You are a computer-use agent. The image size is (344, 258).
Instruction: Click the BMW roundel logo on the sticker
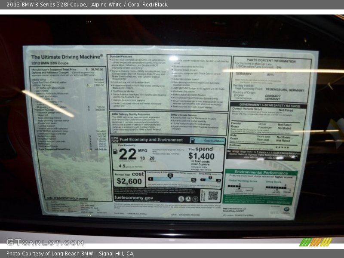[x=286, y=209]
